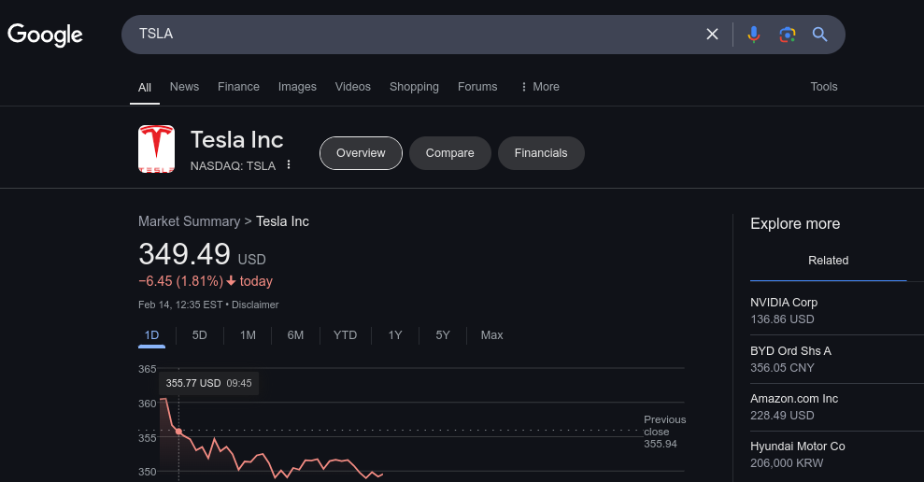Open the Disclaimer link

255,305
